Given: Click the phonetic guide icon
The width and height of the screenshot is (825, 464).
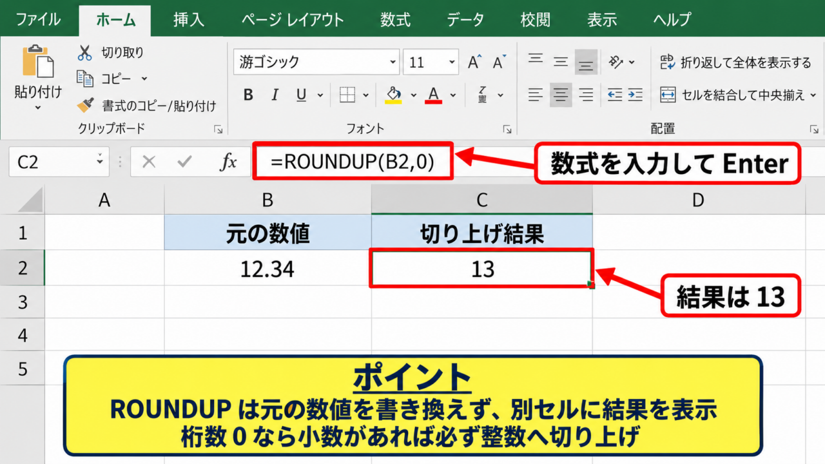Looking at the screenshot, I should (x=483, y=95).
